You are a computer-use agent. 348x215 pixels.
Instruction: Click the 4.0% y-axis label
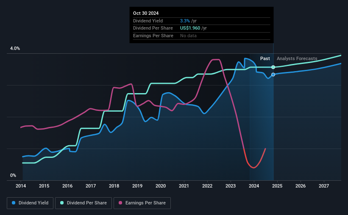tap(15, 48)
